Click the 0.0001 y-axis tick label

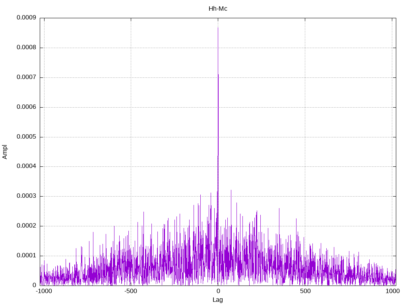[26, 256]
